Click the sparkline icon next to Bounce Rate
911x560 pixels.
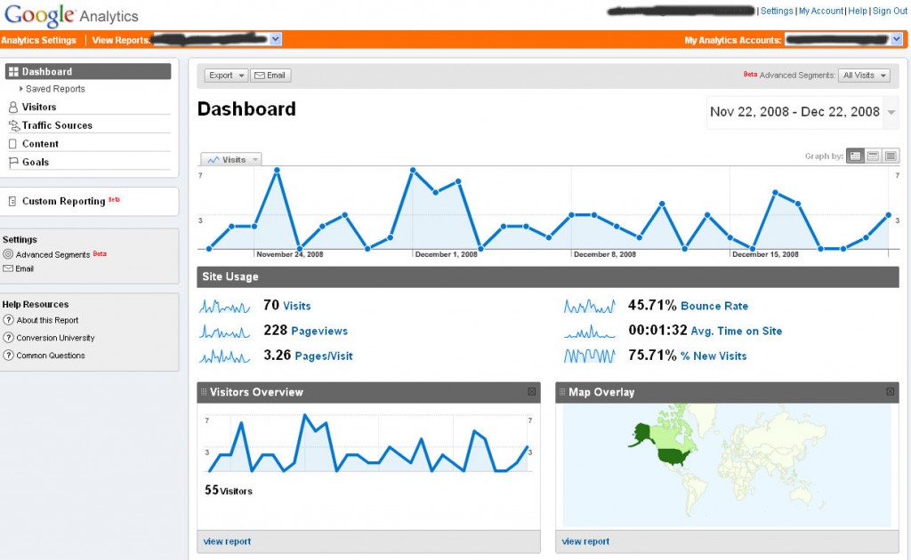(x=589, y=306)
